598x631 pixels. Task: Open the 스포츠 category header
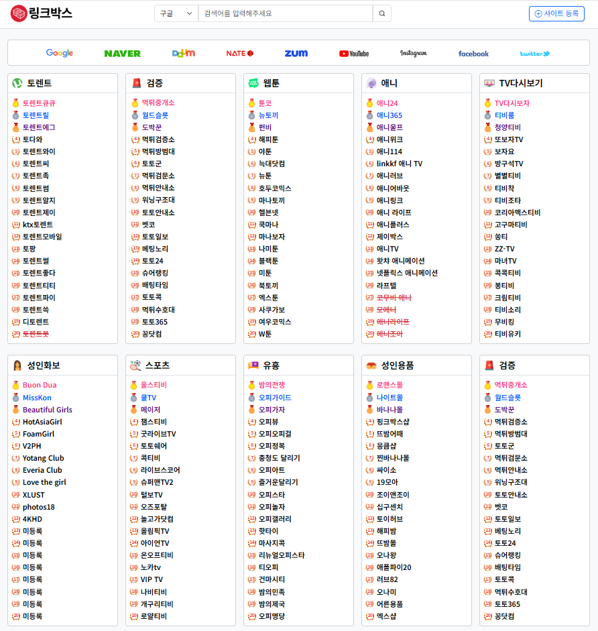tap(157, 365)
